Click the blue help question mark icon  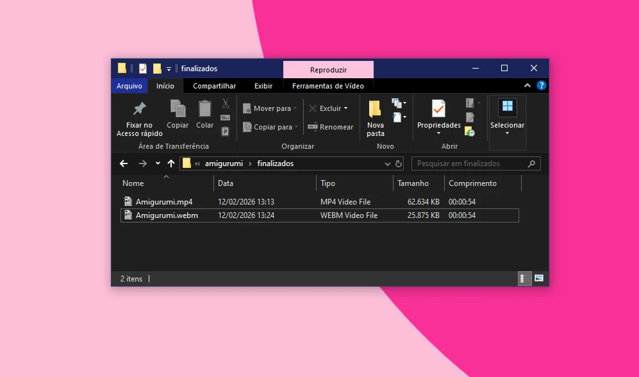pos(541,86)
